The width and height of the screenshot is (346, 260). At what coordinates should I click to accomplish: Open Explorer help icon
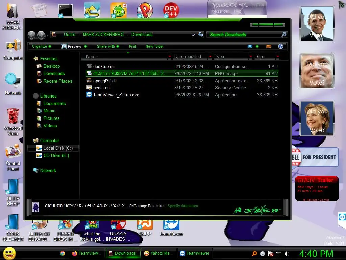click(281, 46)
